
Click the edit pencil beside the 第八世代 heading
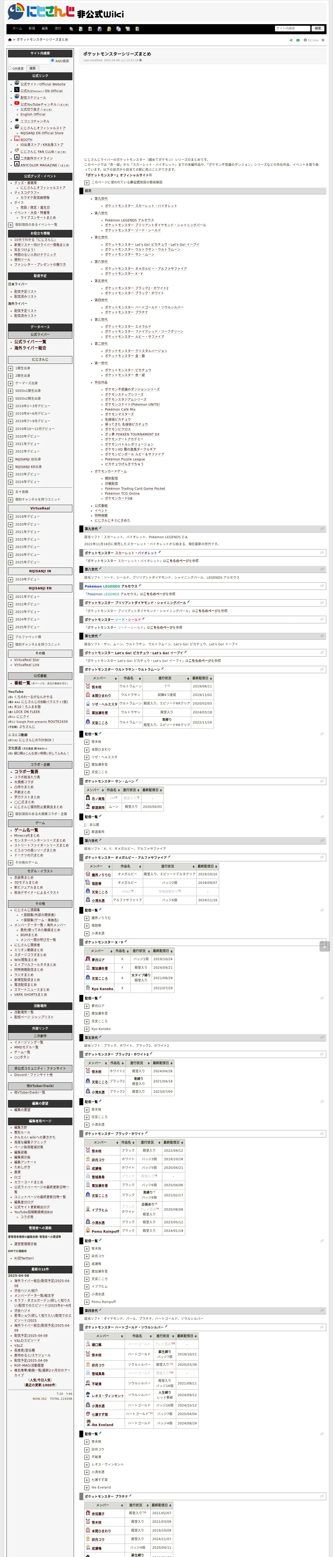pyautogui.click(x=100, y=568)
